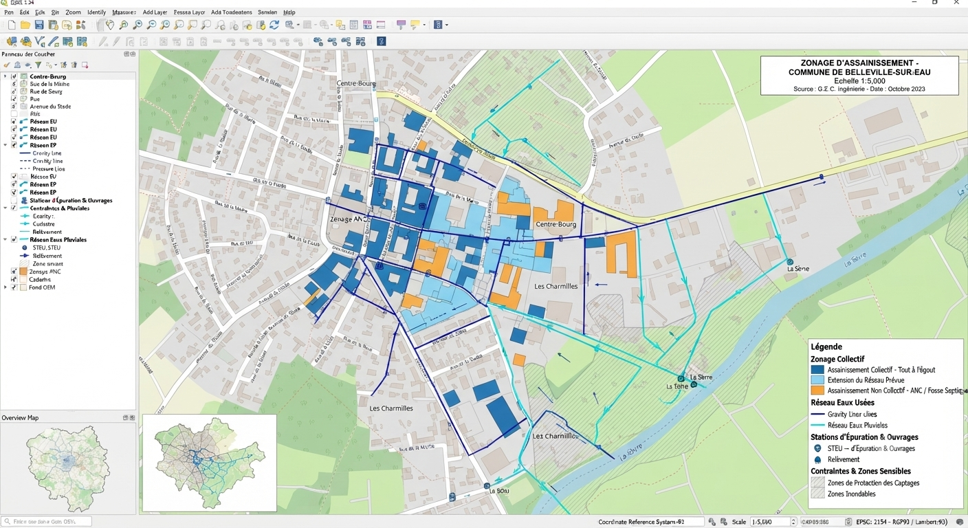Click first magnifier zoom icon after hand tool
Screen dimensions: 968x528
click(x=124, y=25)
